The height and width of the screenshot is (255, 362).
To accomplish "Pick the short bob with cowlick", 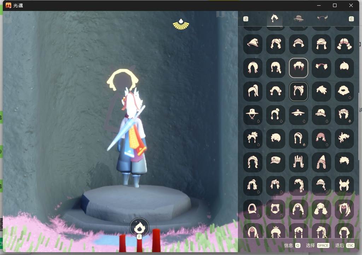I will coord(344,68).
